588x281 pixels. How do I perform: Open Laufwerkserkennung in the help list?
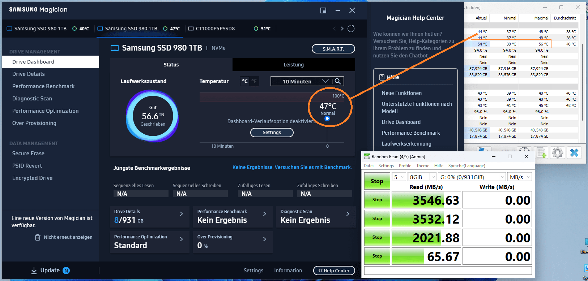[x=406, y=144]
